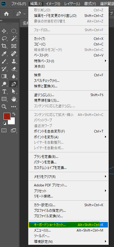Image resolution: width=114 pixels, height=247 pixels.
Task: Select the Crop tool
Action: coord(4,46)
